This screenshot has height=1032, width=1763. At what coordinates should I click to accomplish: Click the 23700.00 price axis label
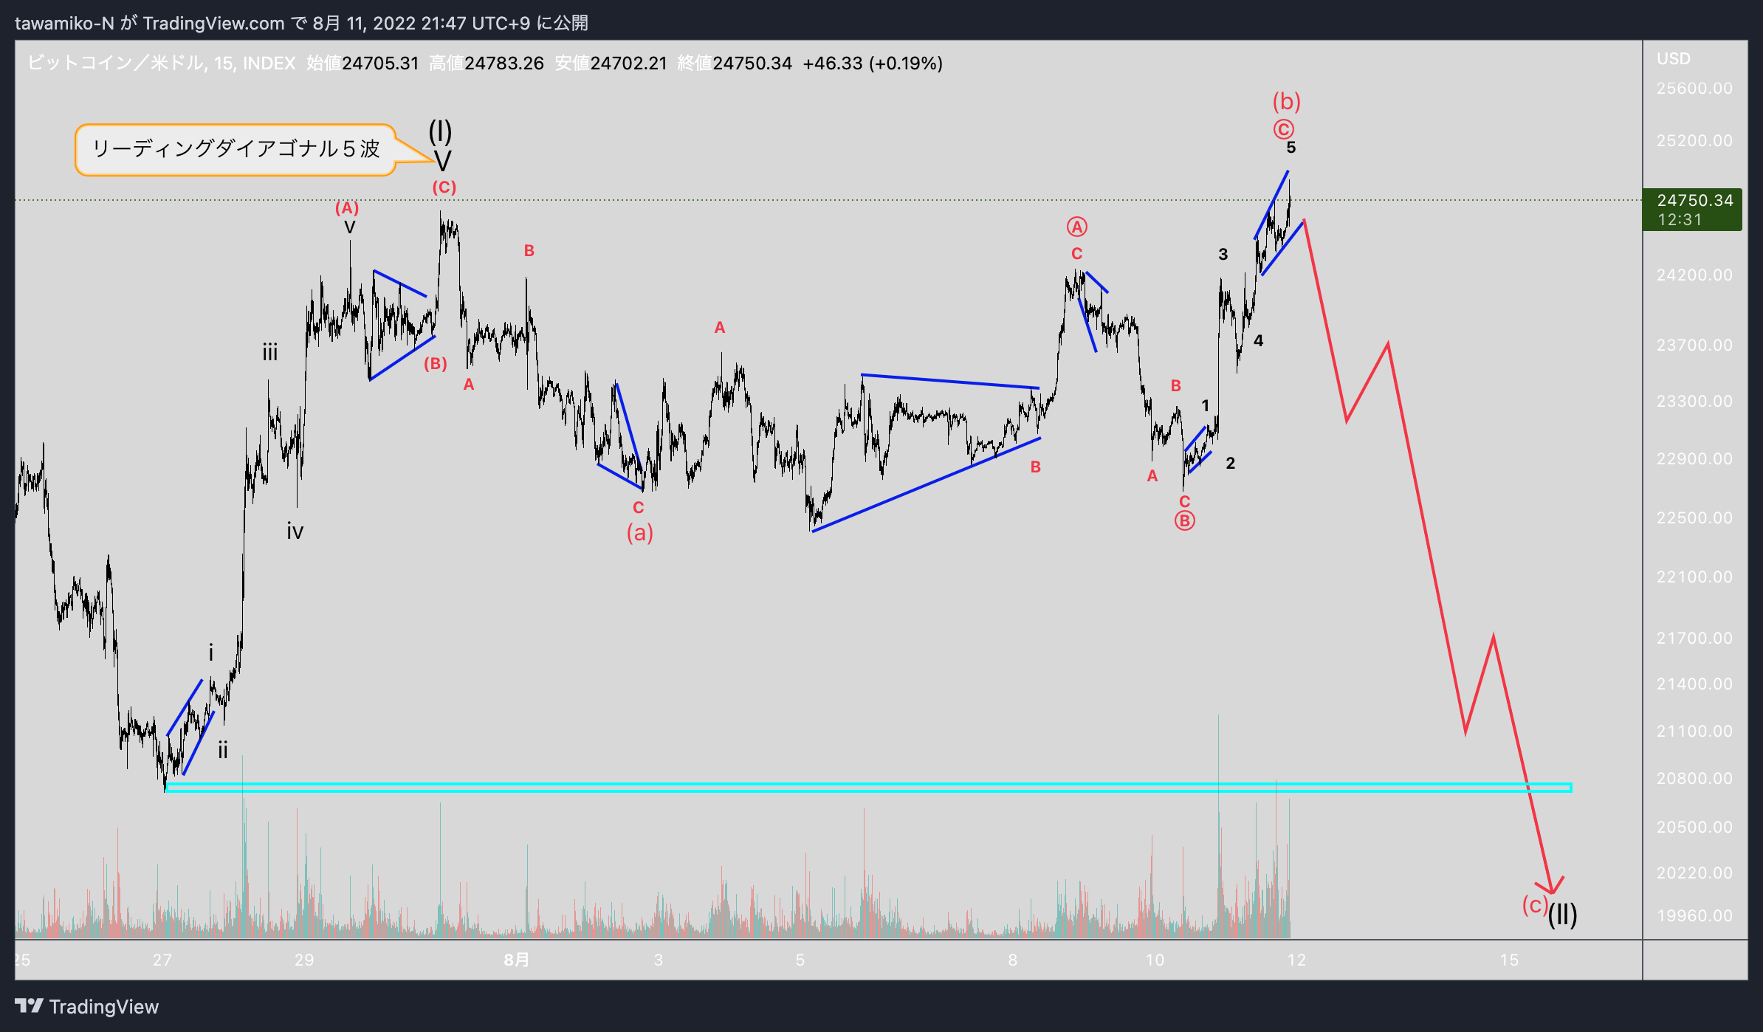(x=1694, y=345)
